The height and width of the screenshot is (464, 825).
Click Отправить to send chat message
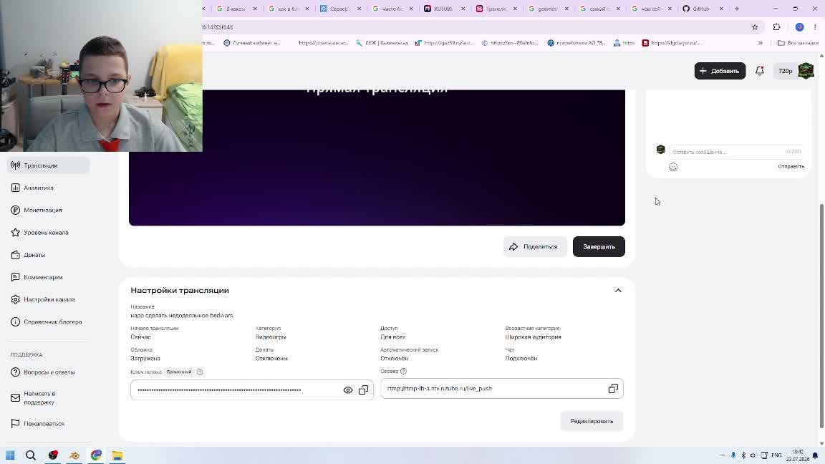tap(791, 166)
